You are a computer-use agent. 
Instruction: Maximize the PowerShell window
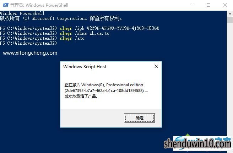pyautogui.click(x=208, y=5)
